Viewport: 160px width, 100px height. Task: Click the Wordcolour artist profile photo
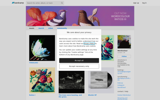tap(124, 42)
